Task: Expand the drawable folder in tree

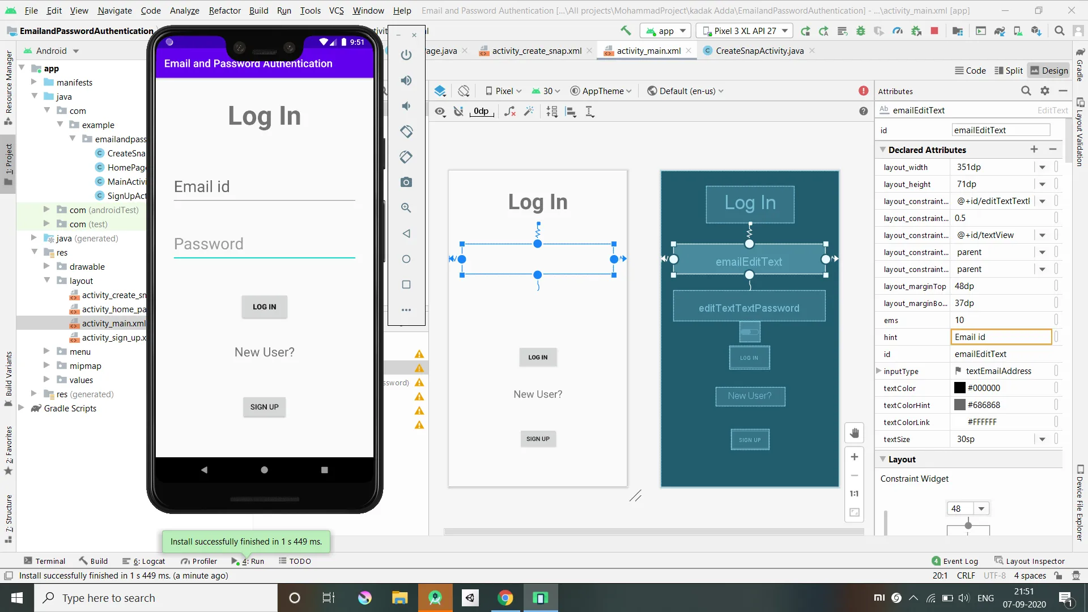Action: (x=47, y=266)
